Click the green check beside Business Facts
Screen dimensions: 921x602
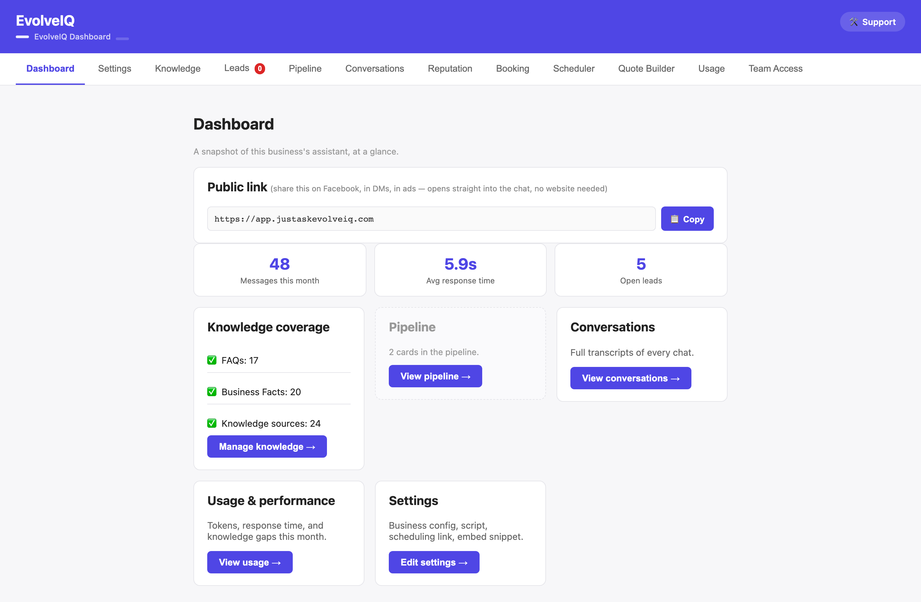[212, 392]
